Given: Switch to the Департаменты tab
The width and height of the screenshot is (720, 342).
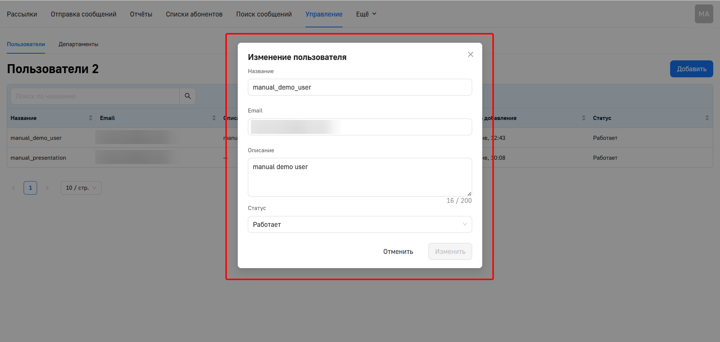Looking at the screenshot, I should 78,44.
